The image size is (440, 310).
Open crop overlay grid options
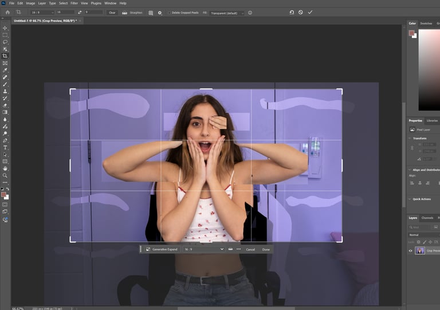point(151,12)
